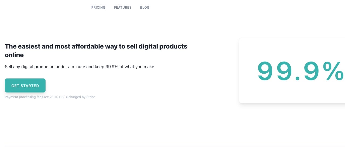Click "2.9% + 30¢" in the fee note
Image resolution: width=345 pixels, height=151 pixels.
pos(58,97)
